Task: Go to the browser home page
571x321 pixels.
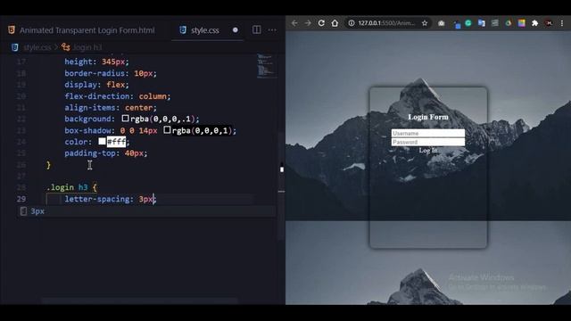Action: point(335,23)
